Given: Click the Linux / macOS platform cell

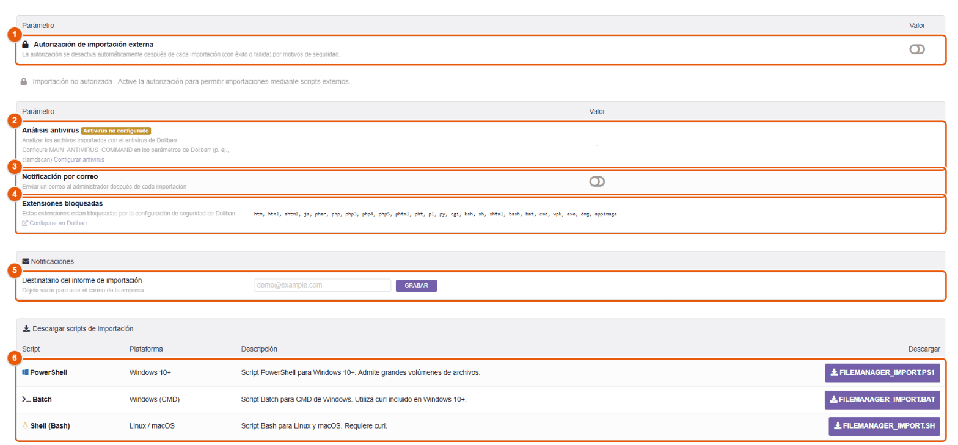Looking at the screenshot, I should (152, 425).
